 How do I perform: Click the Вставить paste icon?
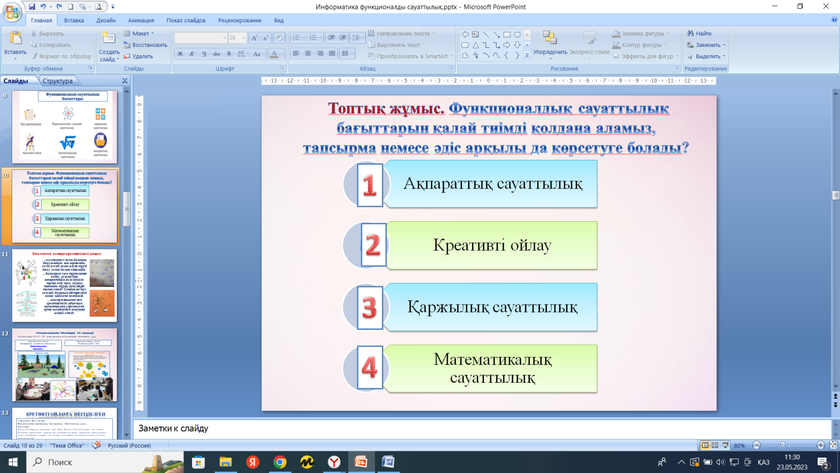[x=15, y=39]
